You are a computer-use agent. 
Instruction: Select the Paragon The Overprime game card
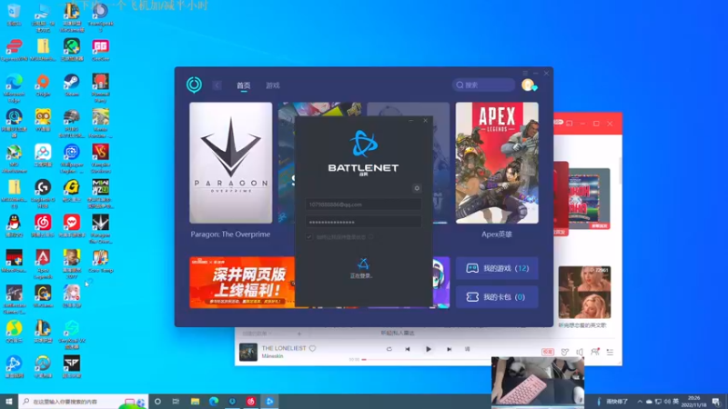(231, 163)
